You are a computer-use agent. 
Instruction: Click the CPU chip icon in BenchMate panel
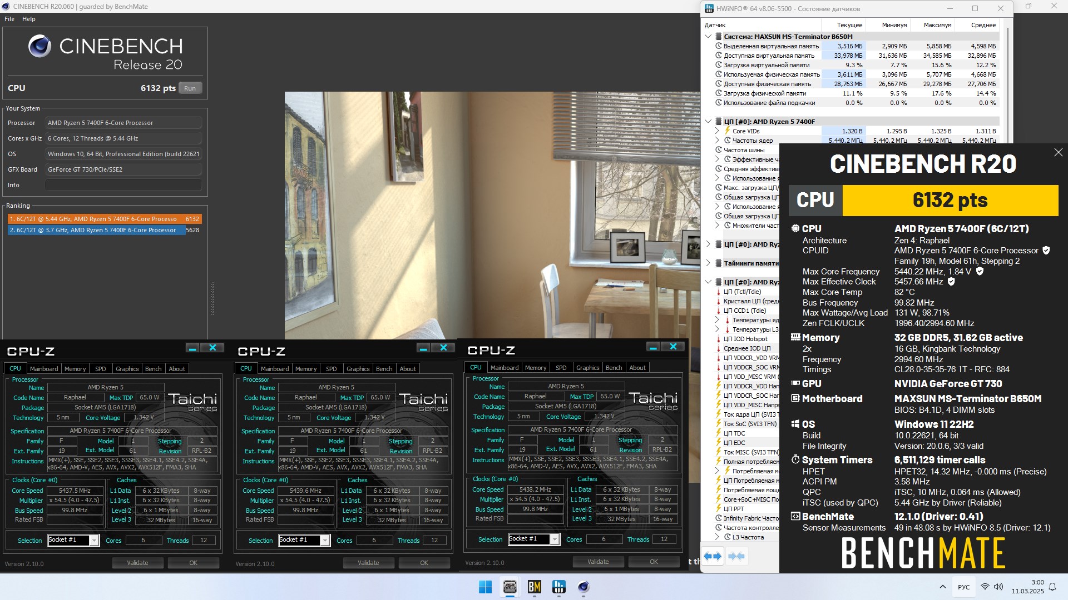[x=795, y=228]
